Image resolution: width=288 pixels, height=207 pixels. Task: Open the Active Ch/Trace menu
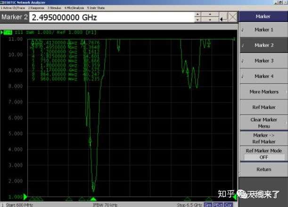(x=13, y=8)
